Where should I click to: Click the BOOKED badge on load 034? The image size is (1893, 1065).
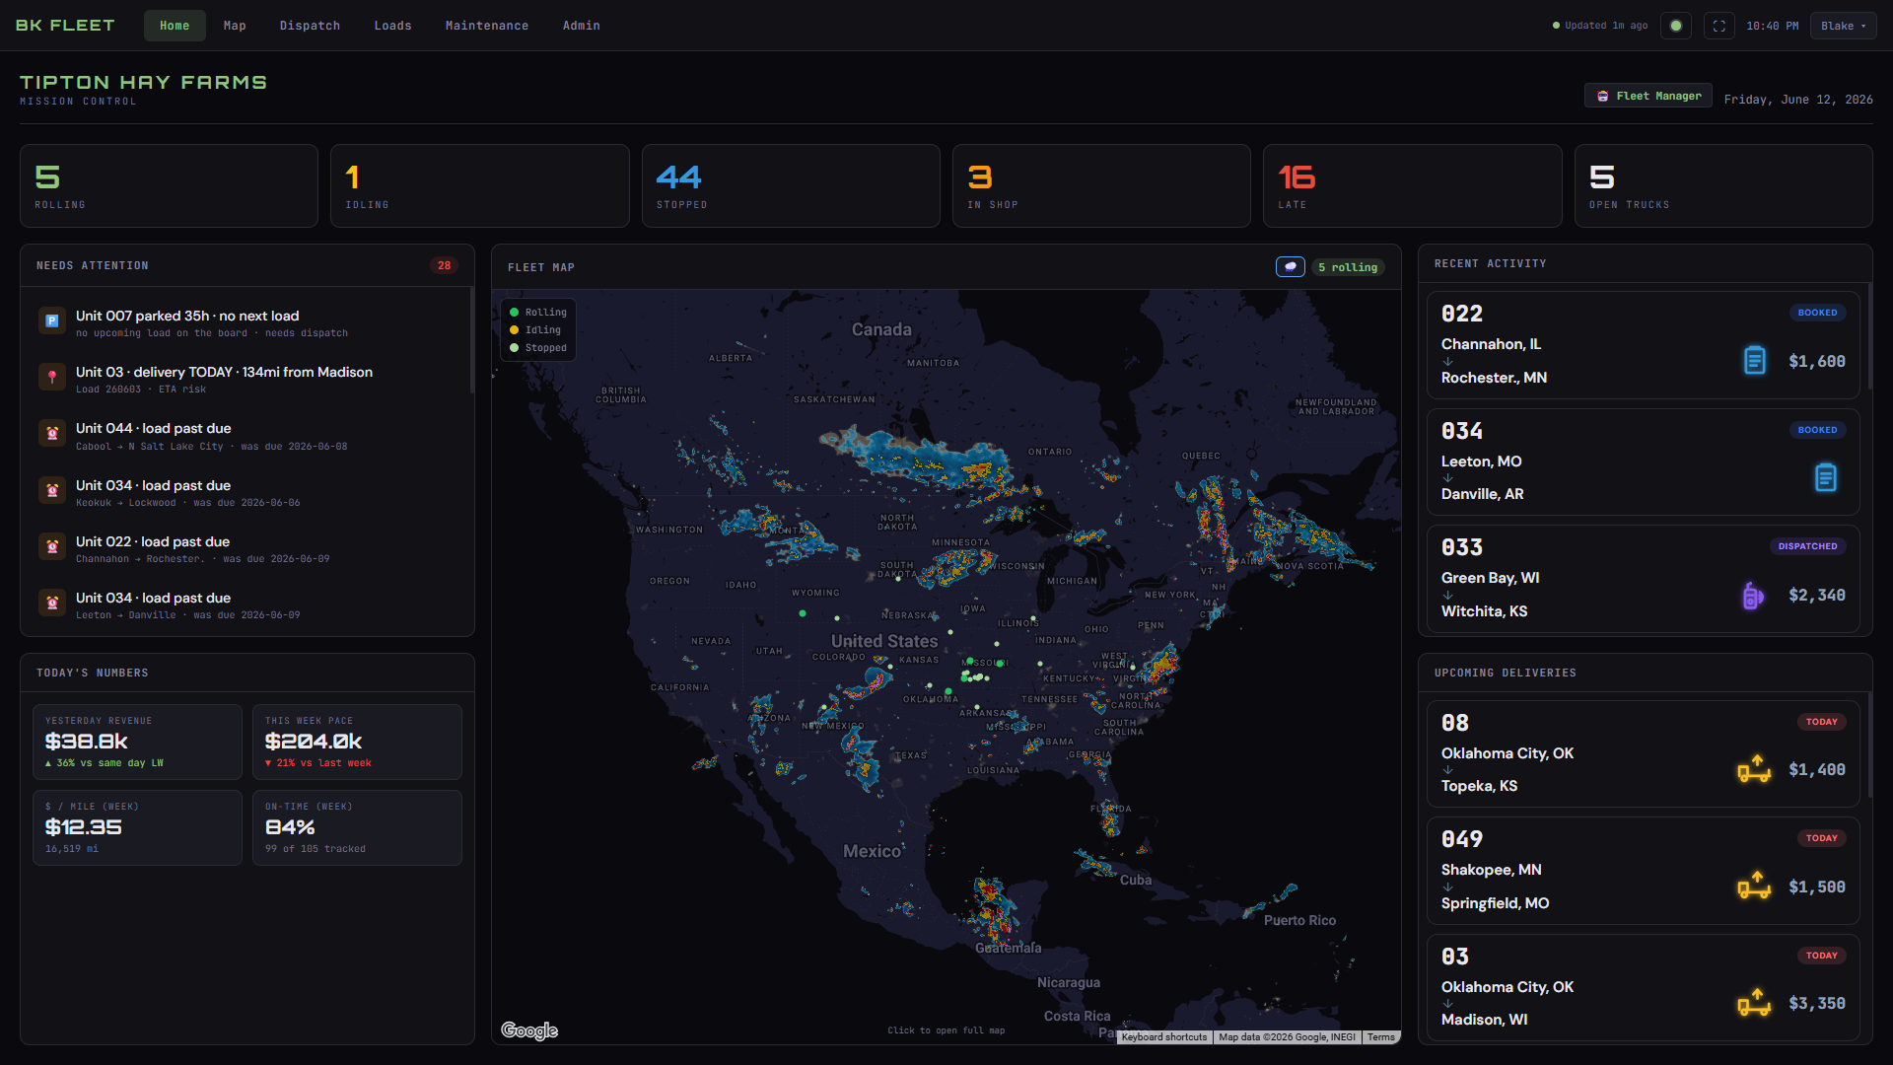pyautogui.click(x=1817, y=430)
